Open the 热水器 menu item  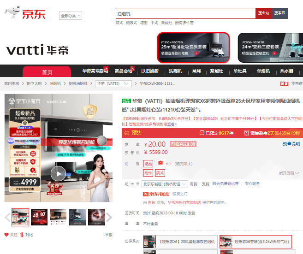287,71
